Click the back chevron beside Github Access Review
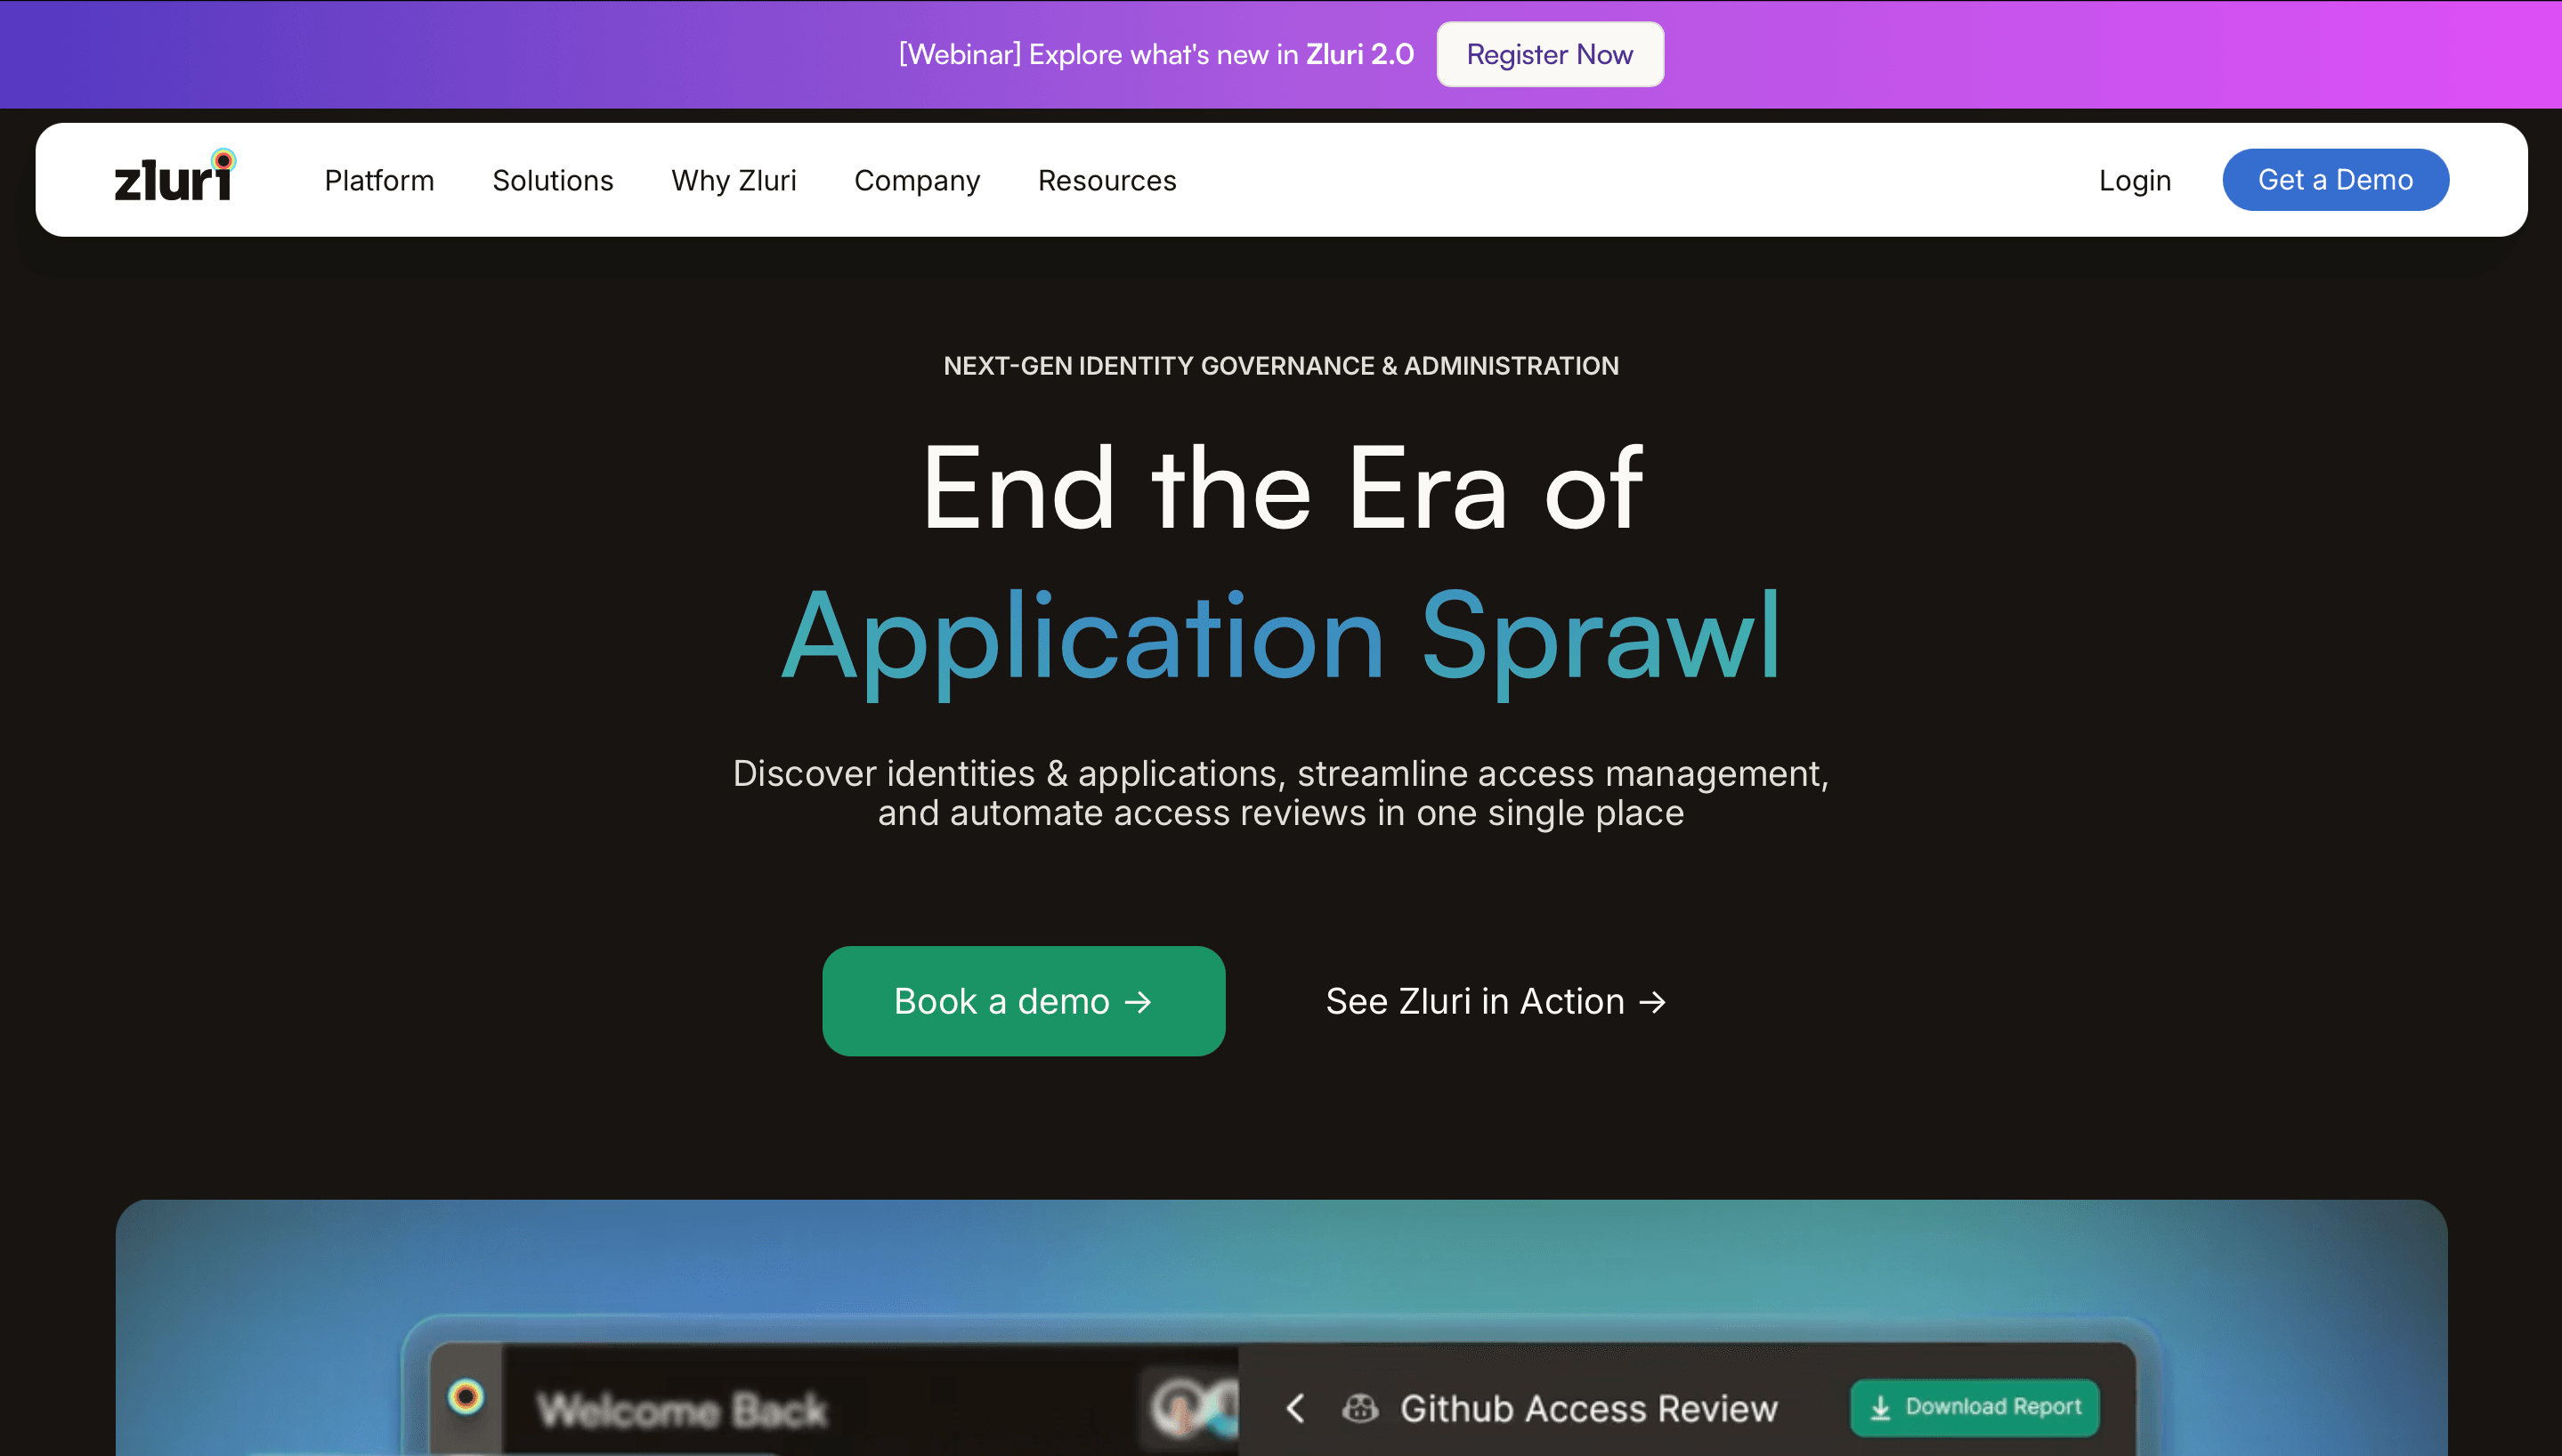This screenshot has width=2562, height=1456. tap(1295, 1408)
